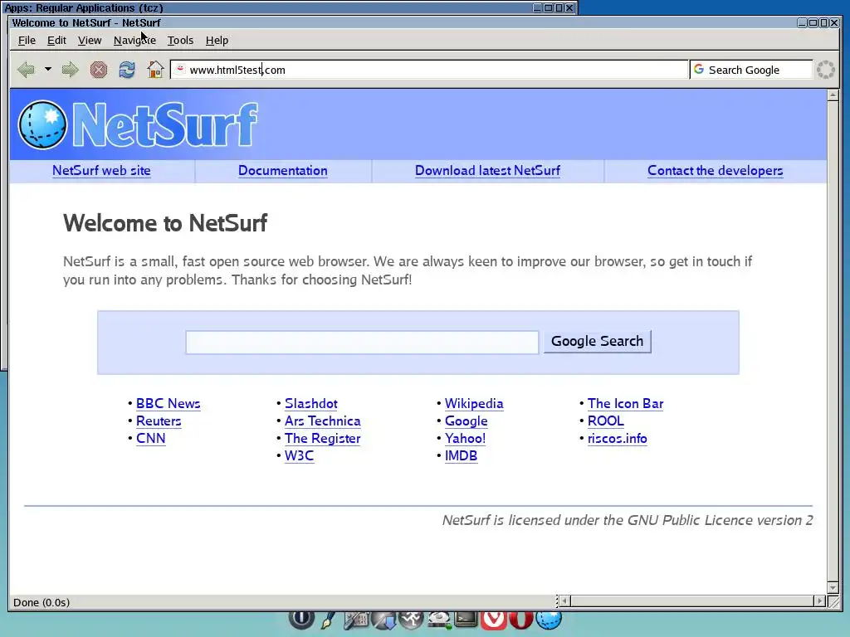Click the Google Search button

tap(598, 341)
